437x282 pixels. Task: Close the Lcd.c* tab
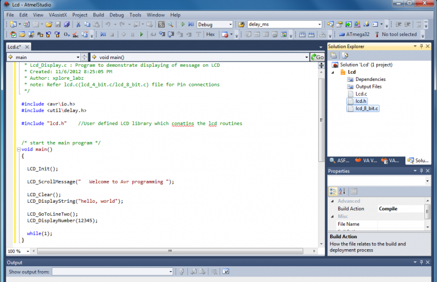[27, 47]
